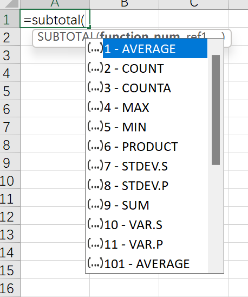
Task: Select 101 - AVERAGE entry
Action: click(147, 263)
